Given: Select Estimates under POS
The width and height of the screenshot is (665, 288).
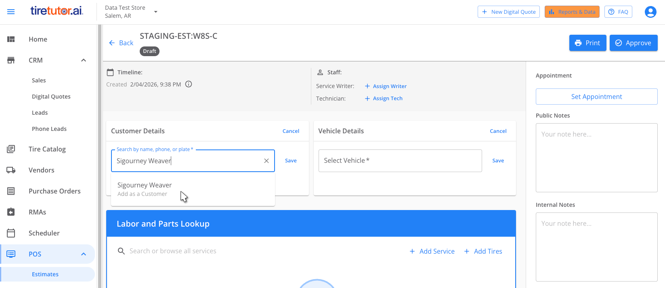Looking at the screenshot, I should point(45,274).
